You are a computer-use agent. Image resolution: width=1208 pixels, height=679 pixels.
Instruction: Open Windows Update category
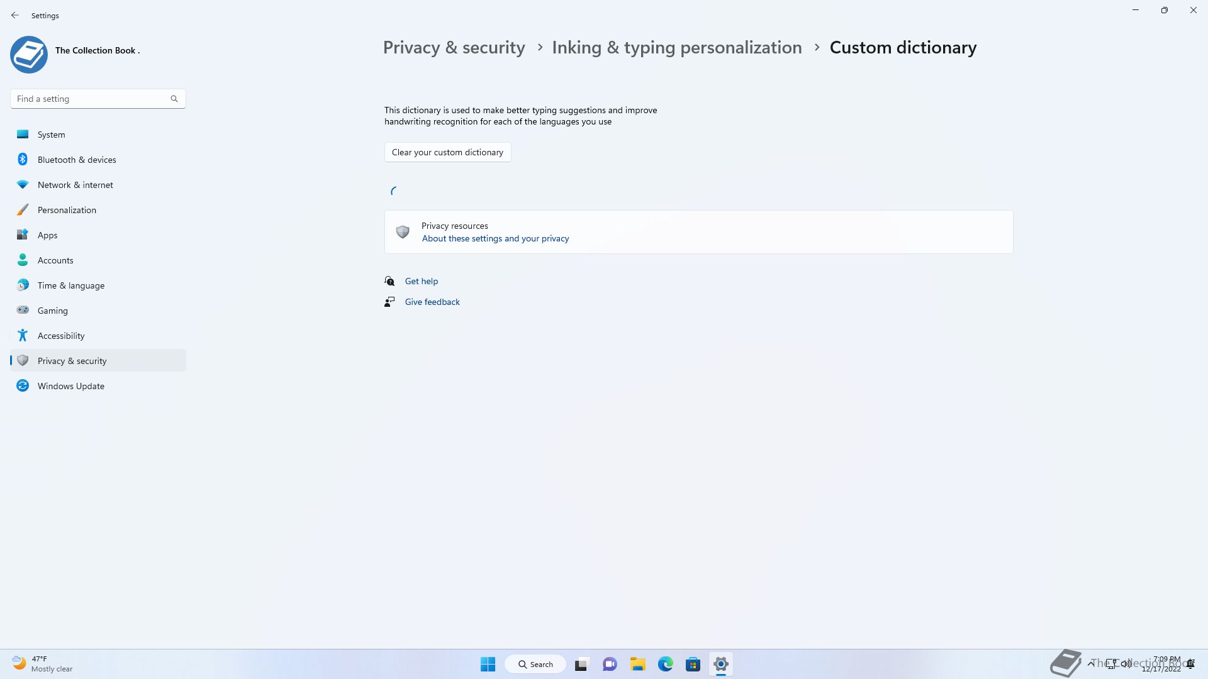coord(98,386)
